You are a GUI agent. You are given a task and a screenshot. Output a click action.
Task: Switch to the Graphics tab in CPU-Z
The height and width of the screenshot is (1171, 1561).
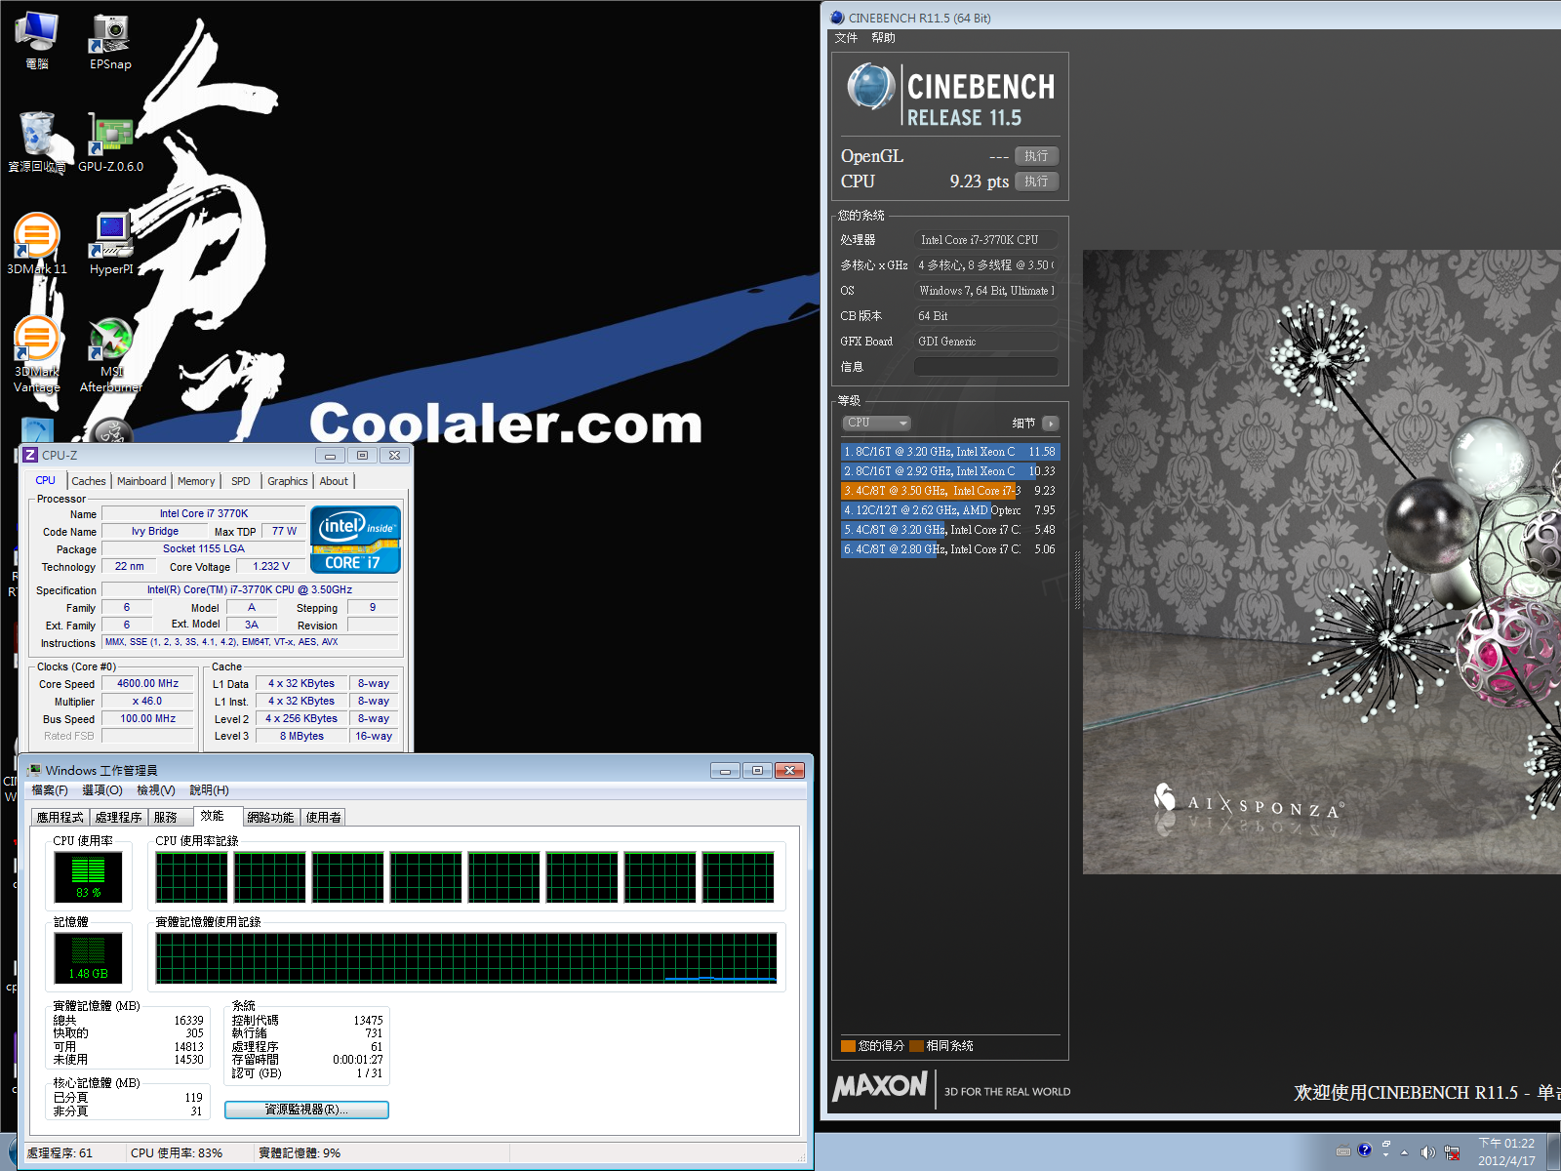(288, 481)
